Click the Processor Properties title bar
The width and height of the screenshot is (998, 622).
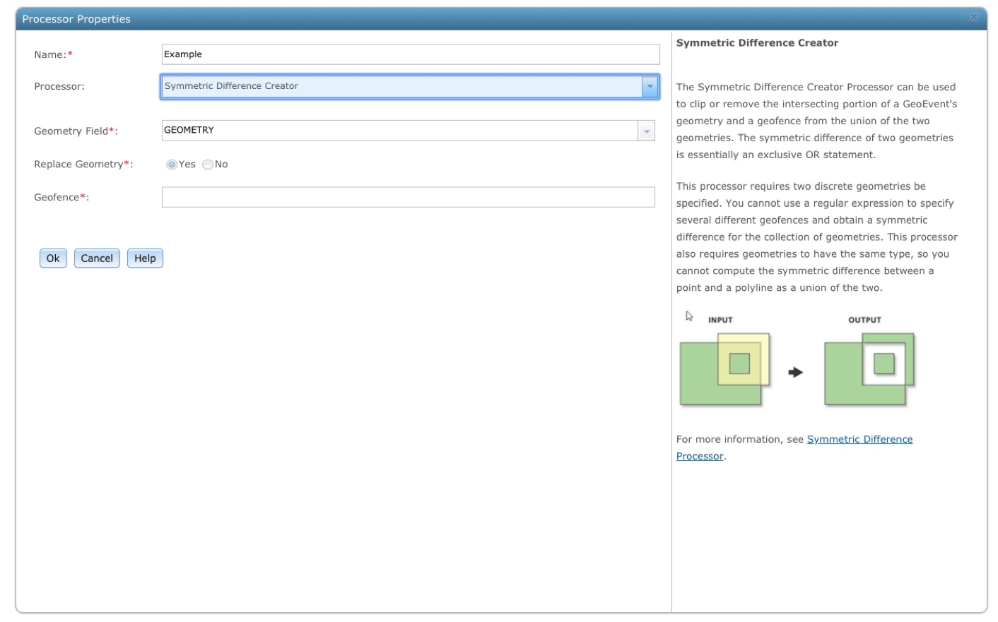tap(77, 19)
